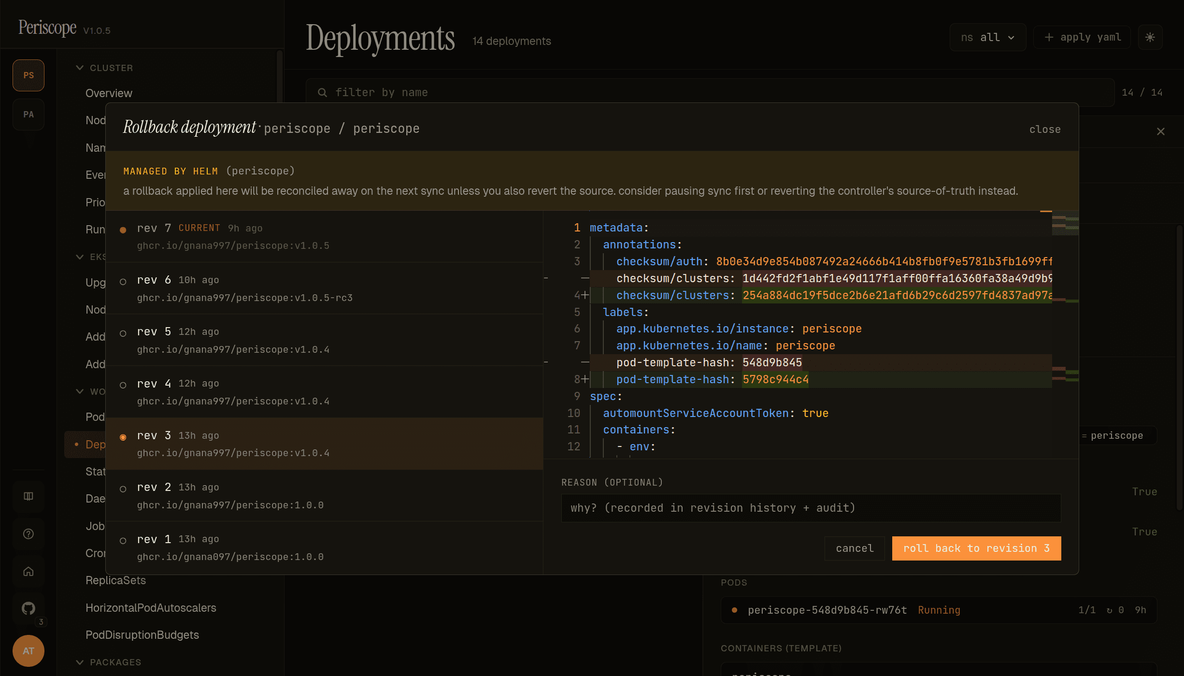Screen dimensions: 1184x676
Task: Click the '14 / 14' filter count
Action: 1142,92
